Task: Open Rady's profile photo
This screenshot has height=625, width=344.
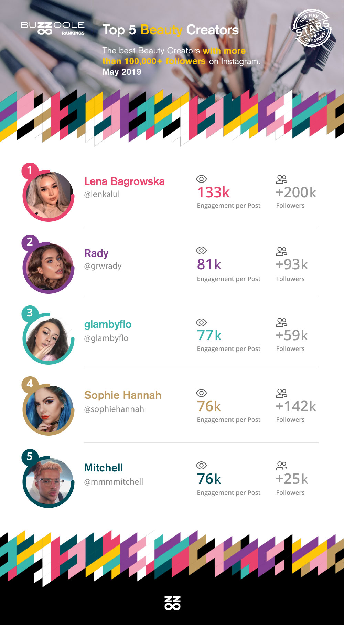Action: click(49, 268)
